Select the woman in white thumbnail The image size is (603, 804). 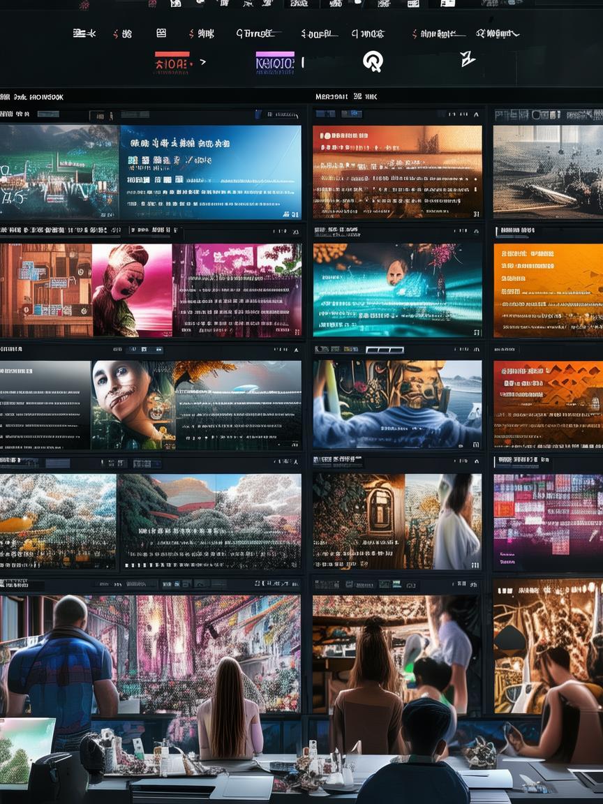(x=455, y=521)
